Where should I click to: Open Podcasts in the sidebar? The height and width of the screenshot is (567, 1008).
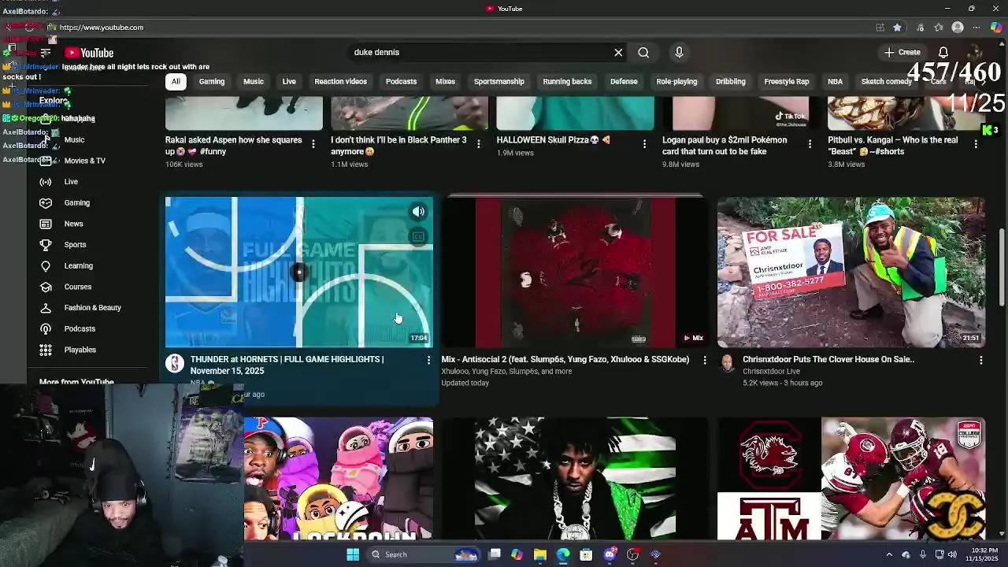pyautogui.click(x=80, y=328)
